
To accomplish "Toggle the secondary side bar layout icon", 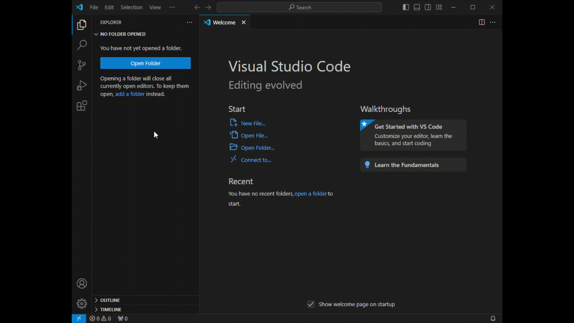I will [428, 7].
